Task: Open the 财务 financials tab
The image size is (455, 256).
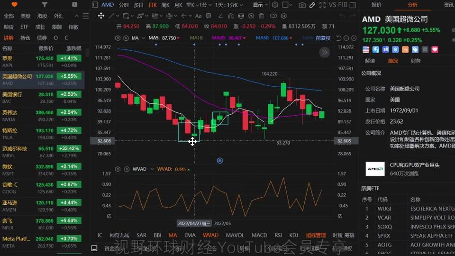Action: point(416,61)
